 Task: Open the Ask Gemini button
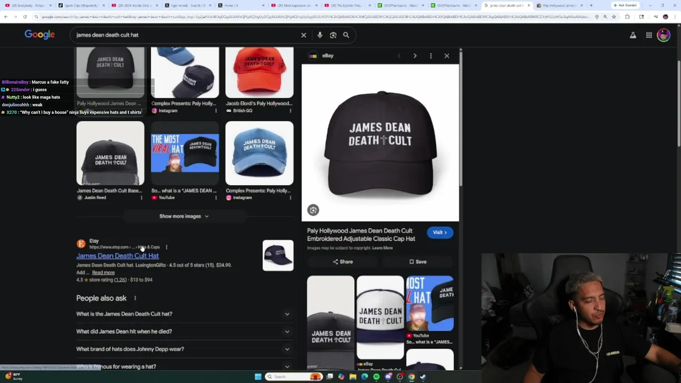(625, 5)
